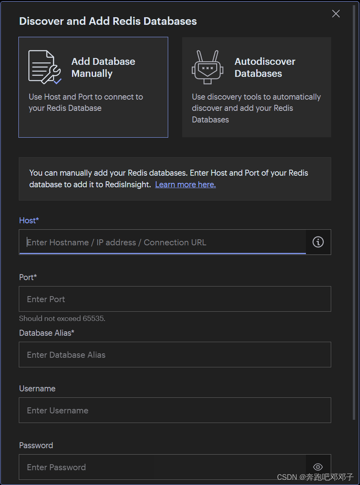Click the Database Alias* label
360x485 pixels.
(x=47, y=333)
